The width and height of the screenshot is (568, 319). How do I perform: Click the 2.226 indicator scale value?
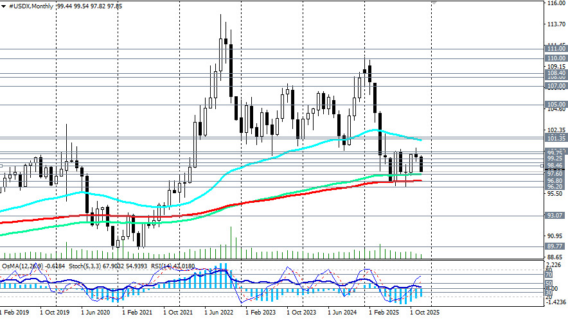555,264
